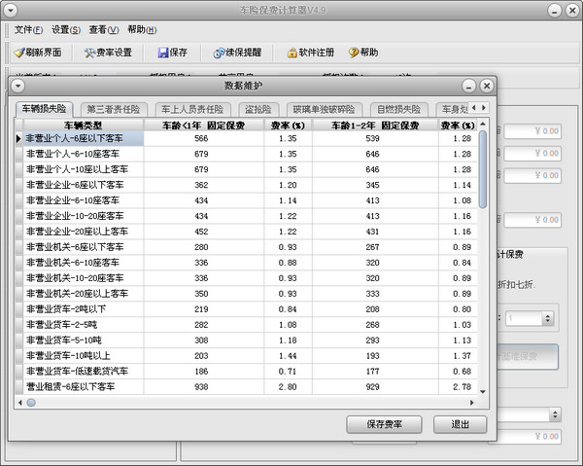Minimize the 数据维护 dialog
The image size is (583, 466).
pos(469,86)
